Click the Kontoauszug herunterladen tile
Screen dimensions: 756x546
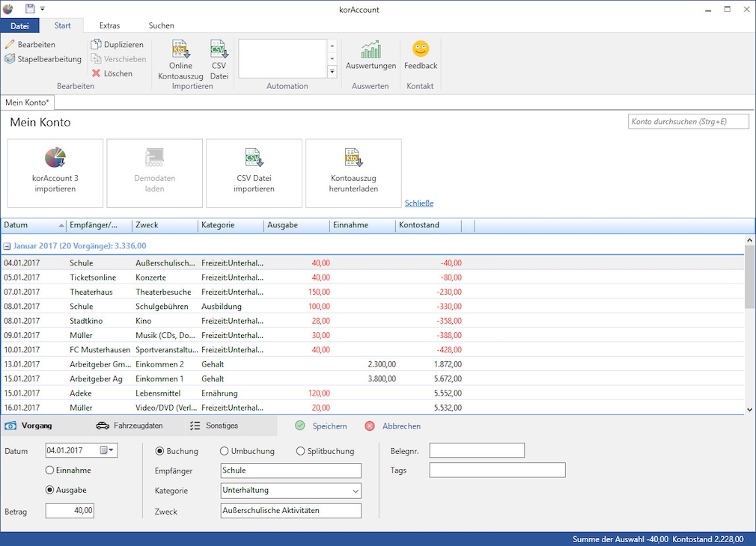click(353, 173)
